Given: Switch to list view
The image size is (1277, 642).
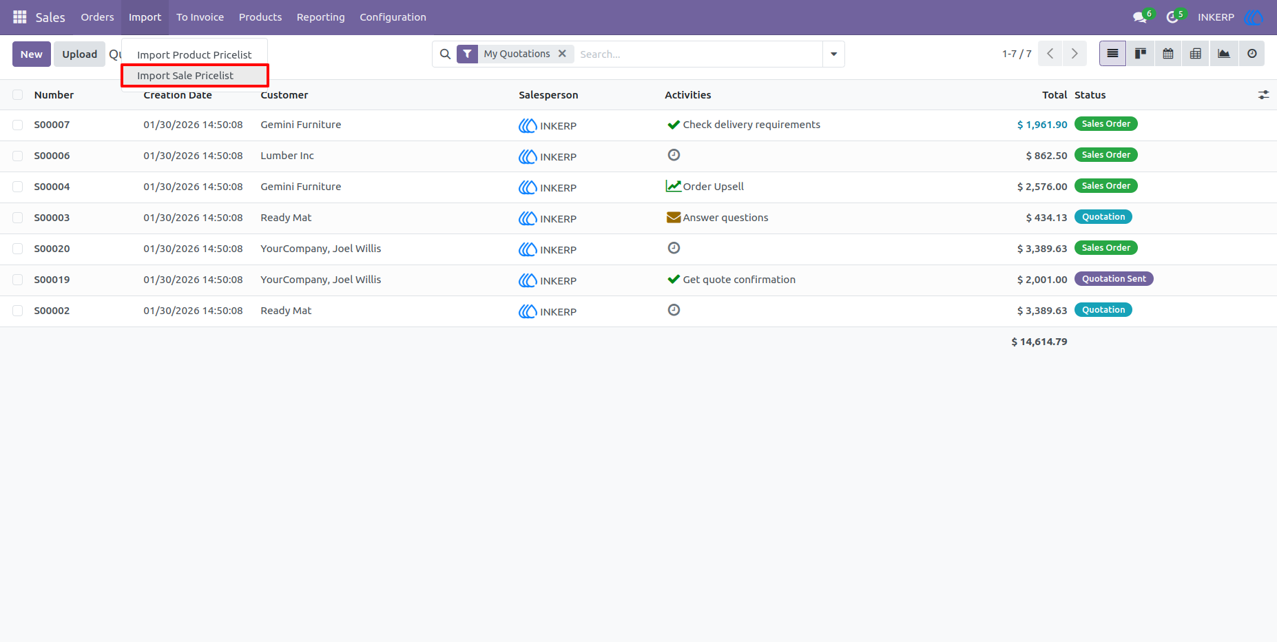Looking at the screenshot, I should [x=1112, y=54].
